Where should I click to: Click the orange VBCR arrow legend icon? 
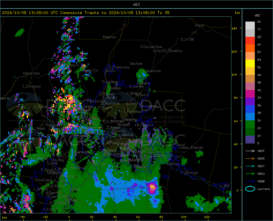pyautogui.click(x=250, y=158)
